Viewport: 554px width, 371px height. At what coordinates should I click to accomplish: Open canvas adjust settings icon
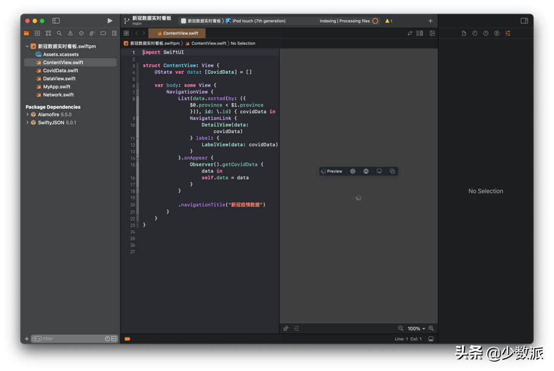click(x=297, y=328)
